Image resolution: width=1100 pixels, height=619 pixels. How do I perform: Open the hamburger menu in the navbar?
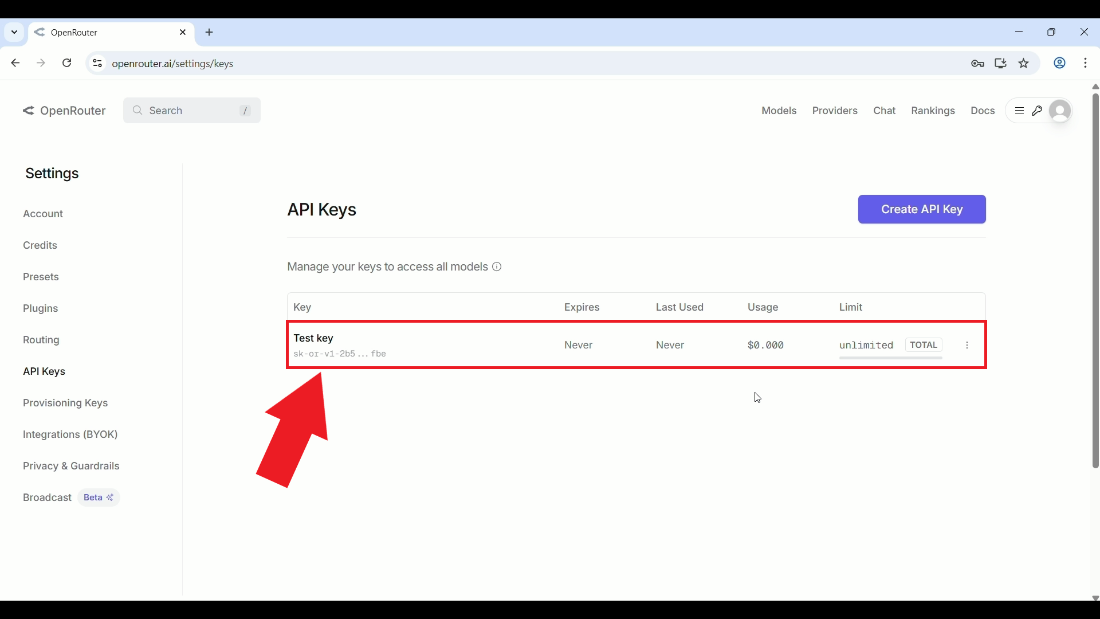(x=1020, y=111)
